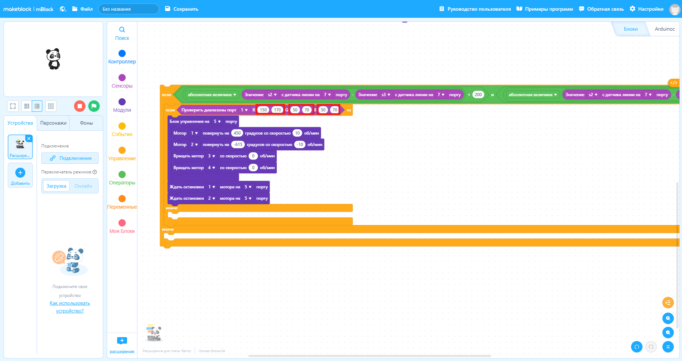Add a new device

20,175
